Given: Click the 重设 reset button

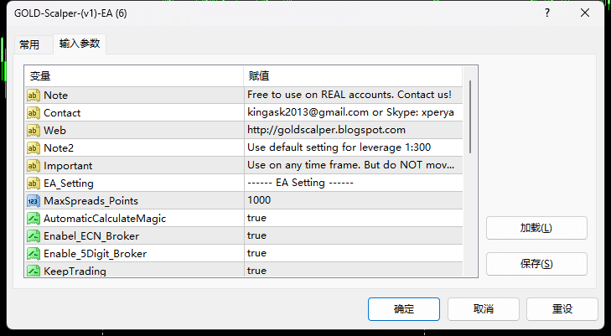Looking at the screenshot, I should [x=562, y=309].
